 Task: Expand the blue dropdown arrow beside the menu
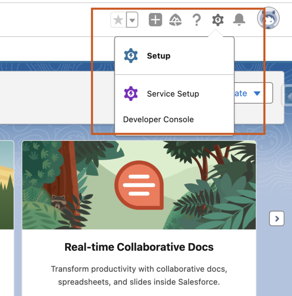[x=257, y=93]
